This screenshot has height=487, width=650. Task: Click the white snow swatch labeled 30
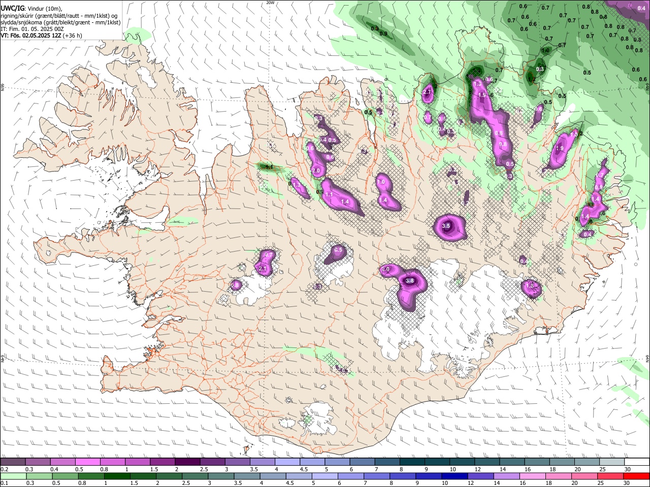(636, 462)
